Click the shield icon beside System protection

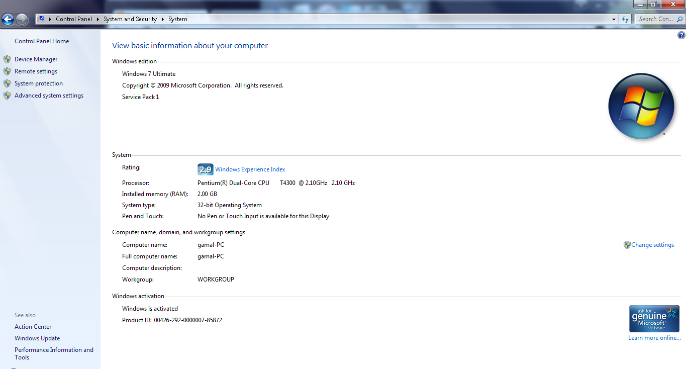point(7,83)
